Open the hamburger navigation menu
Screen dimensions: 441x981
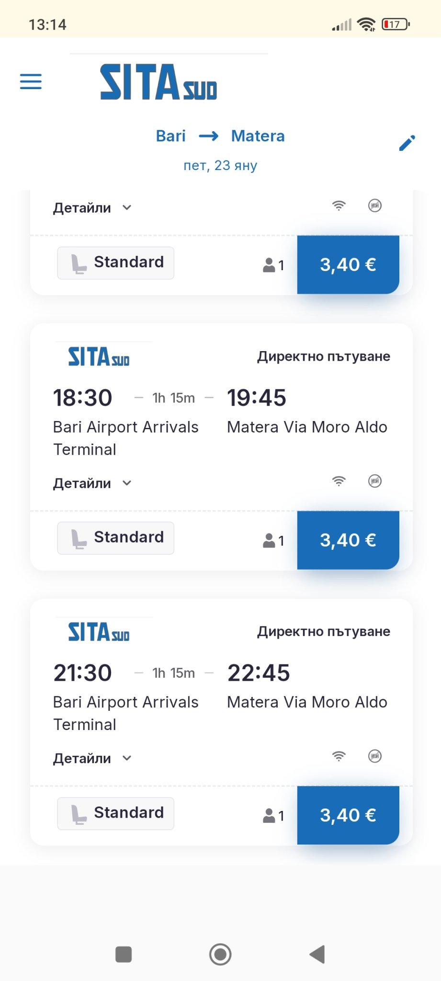[31, 81]
